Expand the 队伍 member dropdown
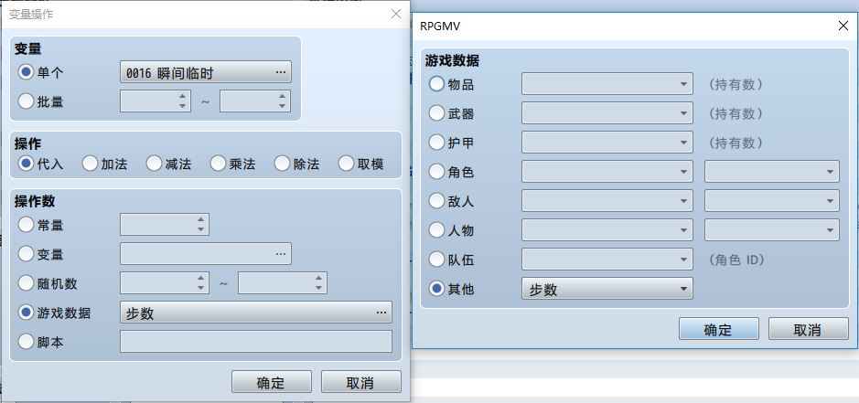The width and height of the screenshot is (859, 403). (607, 259)
